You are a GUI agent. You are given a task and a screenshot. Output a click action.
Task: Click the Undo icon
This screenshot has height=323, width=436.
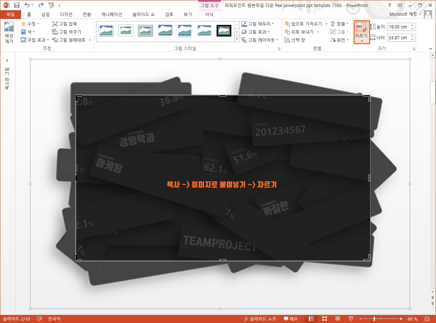click(27, 5)
